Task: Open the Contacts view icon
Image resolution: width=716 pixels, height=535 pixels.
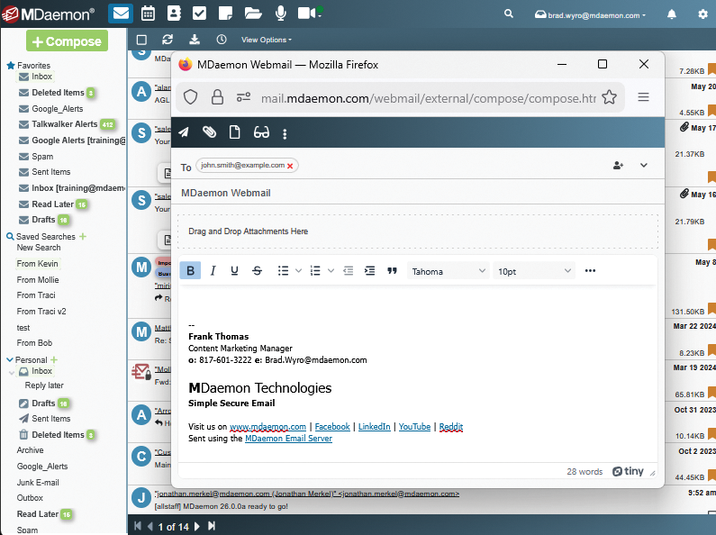Action: [x=174, y=14]
